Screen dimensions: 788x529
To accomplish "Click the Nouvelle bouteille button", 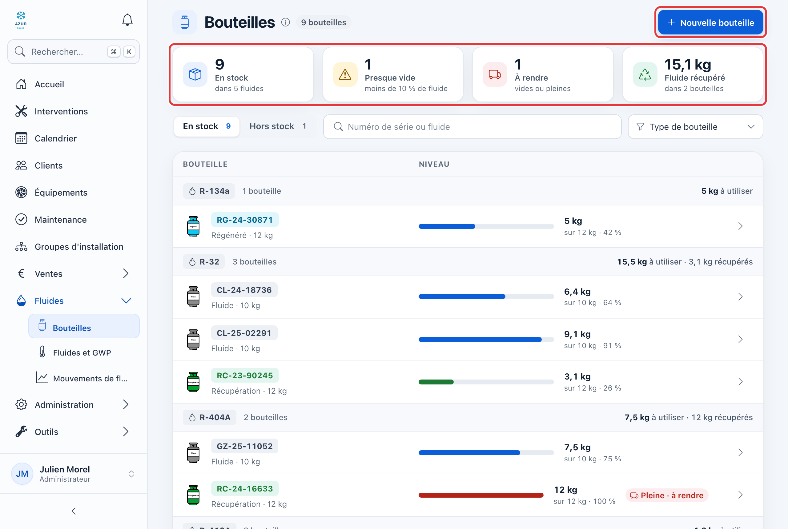I will point(710,22).
